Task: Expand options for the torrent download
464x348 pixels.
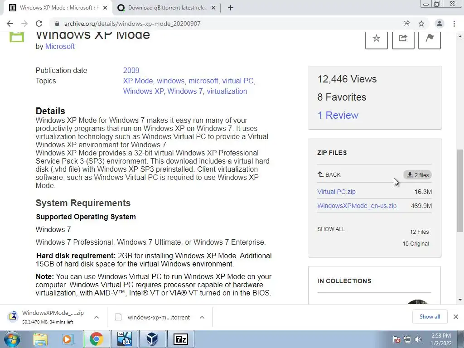Action: coord(202,317)
